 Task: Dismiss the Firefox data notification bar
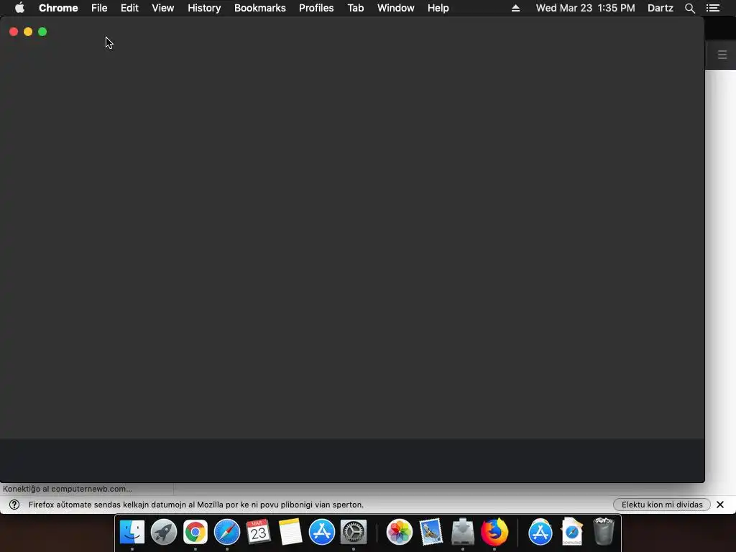(720, 505)
